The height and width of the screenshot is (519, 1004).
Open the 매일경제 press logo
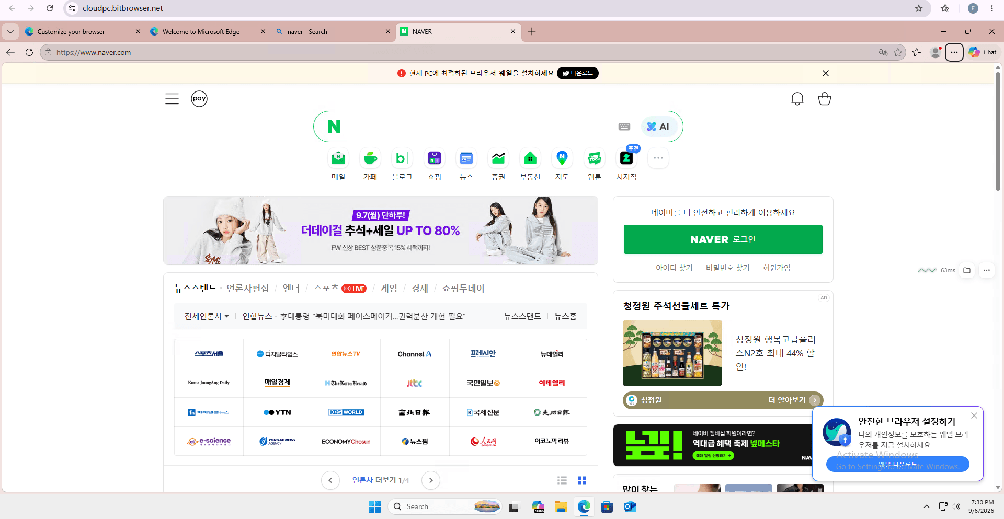278,383
